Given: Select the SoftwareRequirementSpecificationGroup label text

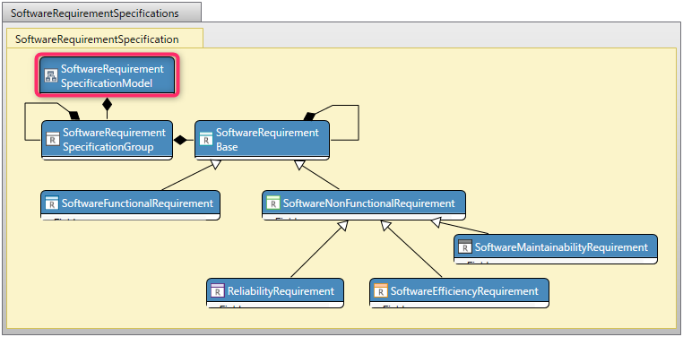Looking at the screenshot, I should [x=115, y=140].
